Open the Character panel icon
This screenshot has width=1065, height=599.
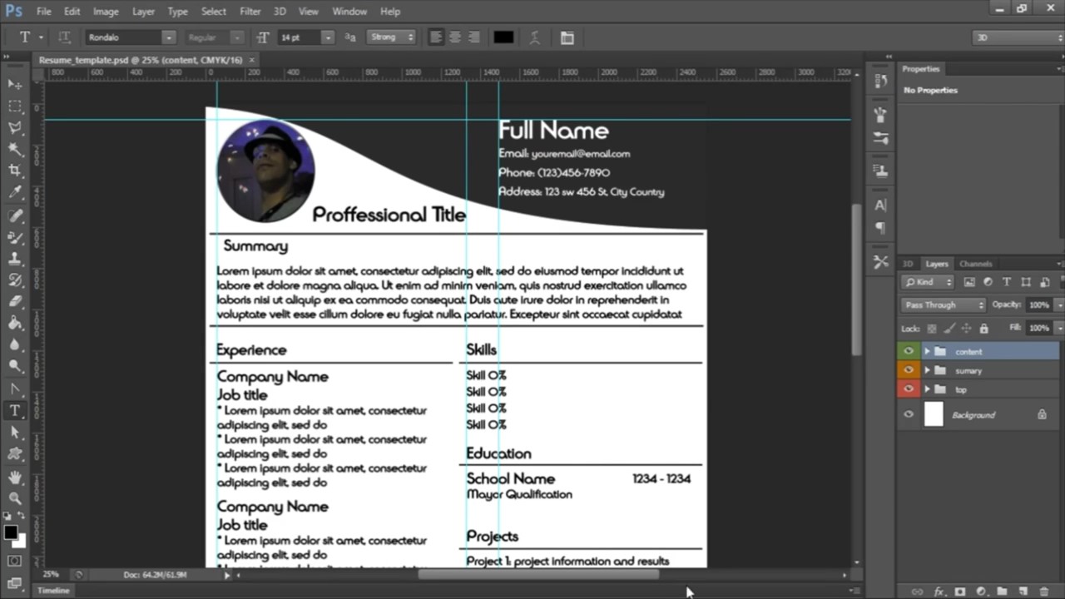coord(880,205)
